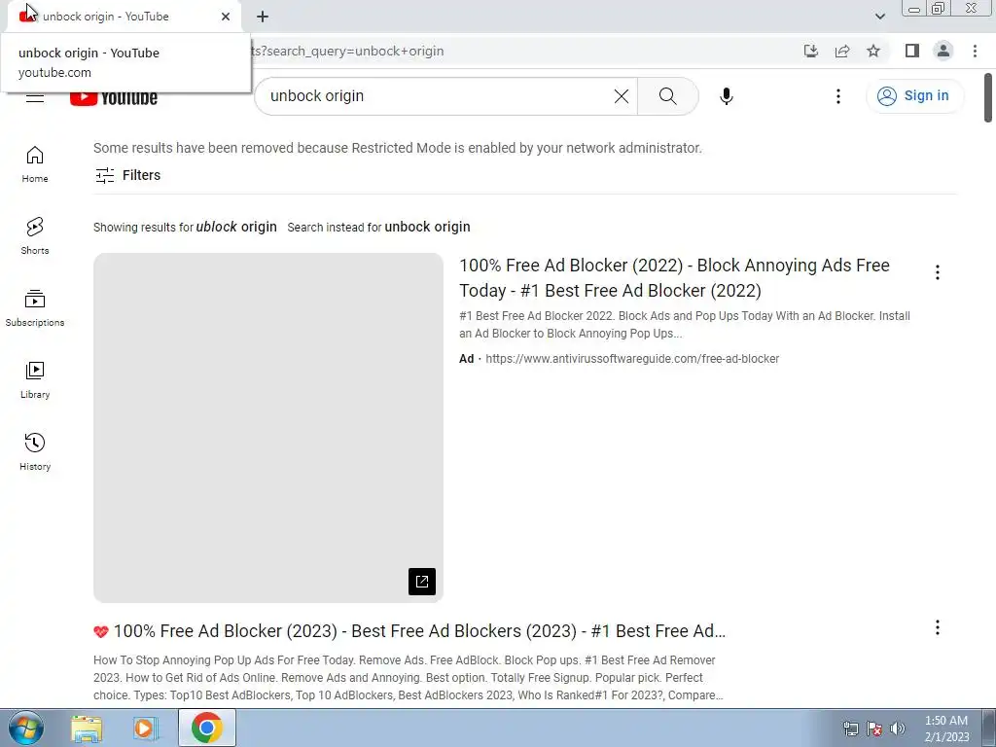Bookmark this page with the star icon

click(873, 51)
